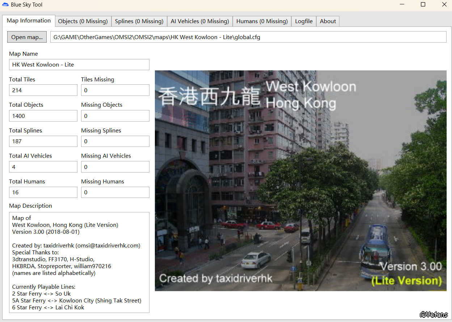Select the Splines (0 Missing) tab
Image resolution: width=452 pixels, height=322 pixels.
(x=139, y=21)
